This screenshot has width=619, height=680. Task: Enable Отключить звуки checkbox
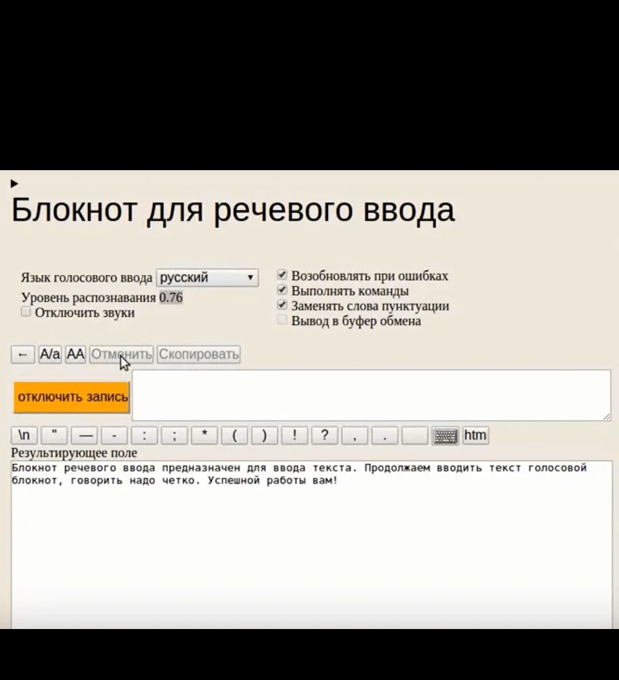coord(26,312)
